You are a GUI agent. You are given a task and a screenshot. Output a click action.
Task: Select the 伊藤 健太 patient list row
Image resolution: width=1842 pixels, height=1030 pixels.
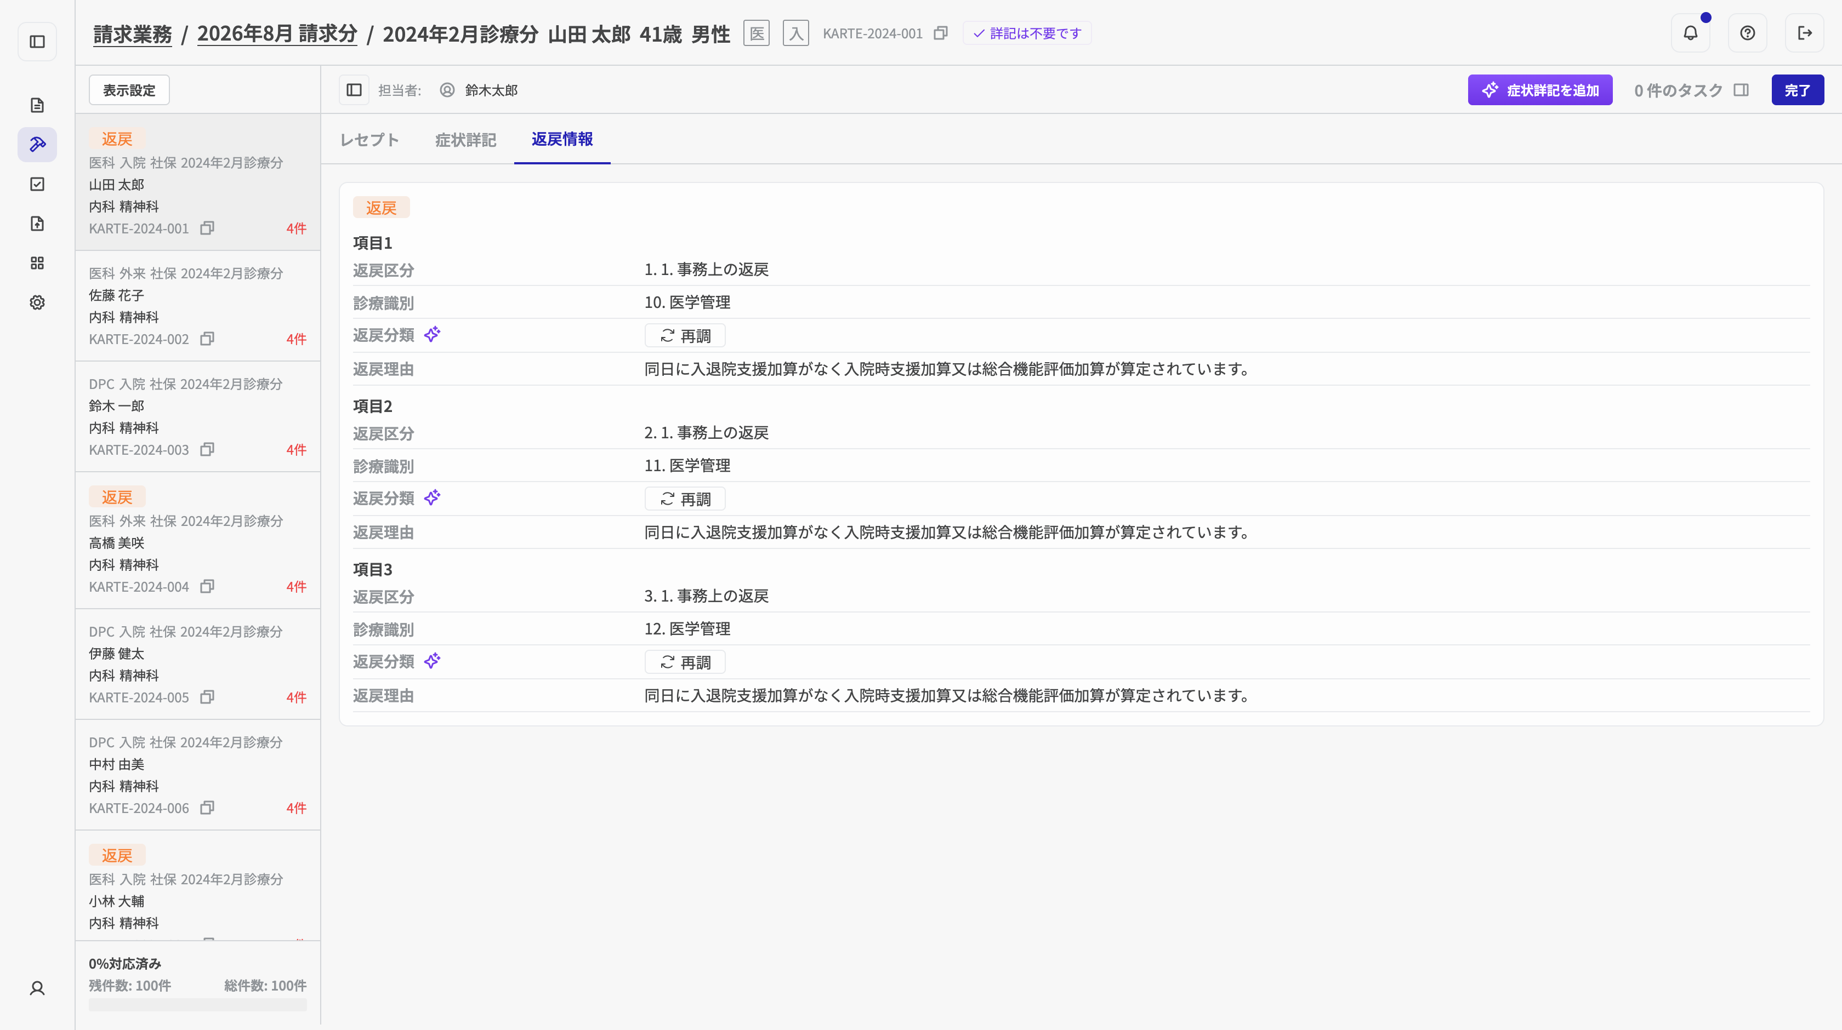coord(198,664)
